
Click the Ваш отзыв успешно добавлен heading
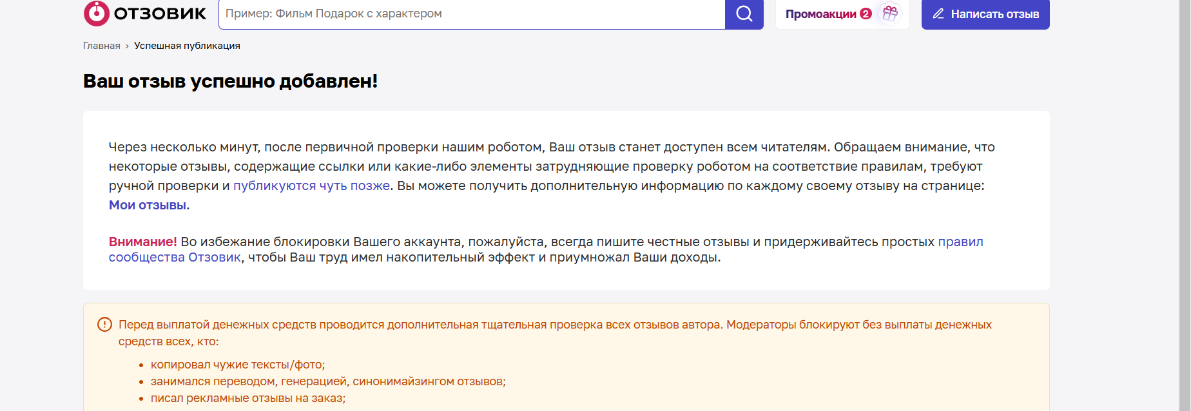tap(230, 81)
